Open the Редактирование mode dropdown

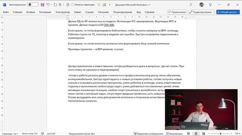pos(202,12)
